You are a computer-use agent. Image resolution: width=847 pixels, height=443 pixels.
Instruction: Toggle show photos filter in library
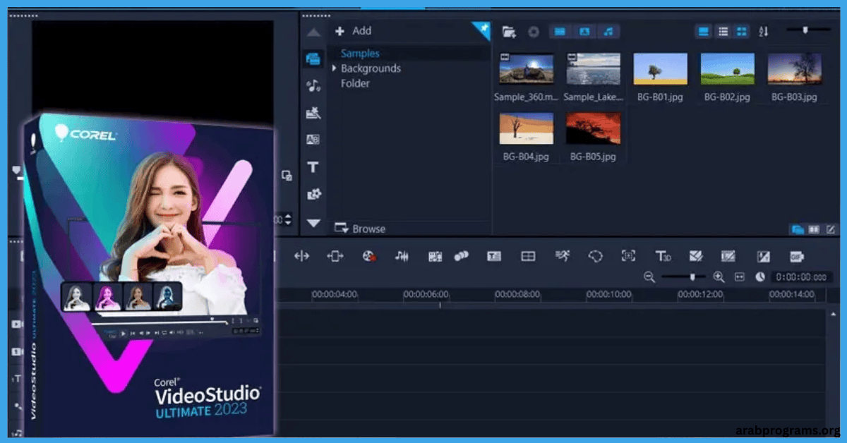(x=584, y=31)
